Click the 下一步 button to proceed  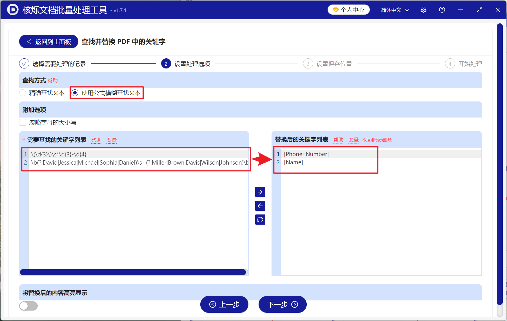(282, 305)
